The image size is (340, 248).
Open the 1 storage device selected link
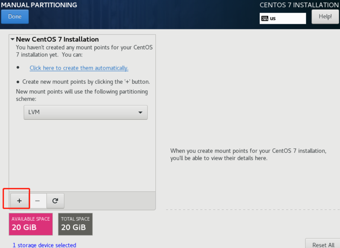click(44, 245)
